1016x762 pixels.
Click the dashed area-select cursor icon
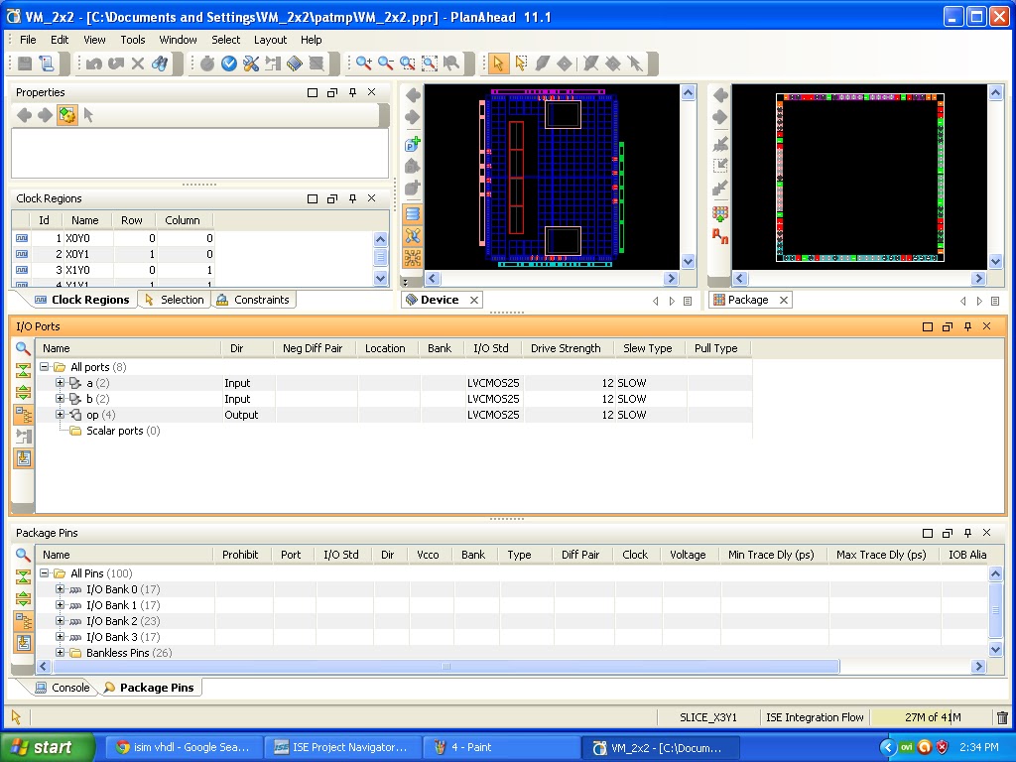520,63
